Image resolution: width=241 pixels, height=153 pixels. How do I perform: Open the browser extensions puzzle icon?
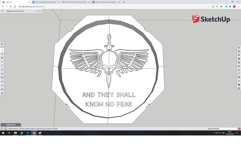tap(230, 7)
